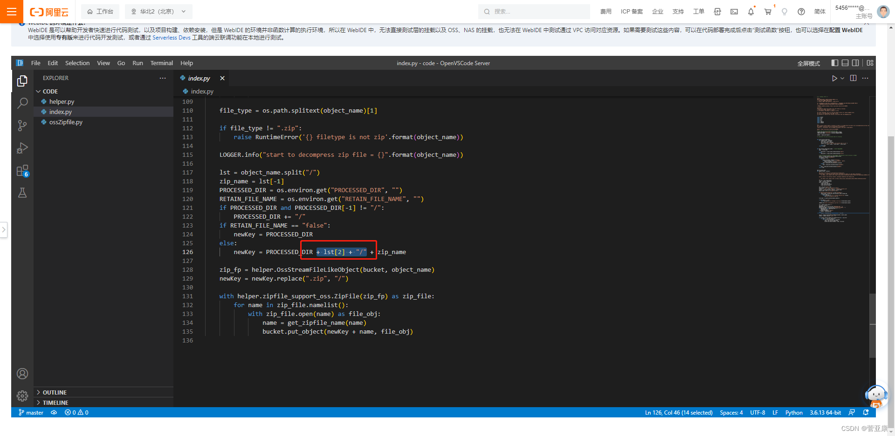Split the editor to the right
895x436 pixels.
[853, 78]
